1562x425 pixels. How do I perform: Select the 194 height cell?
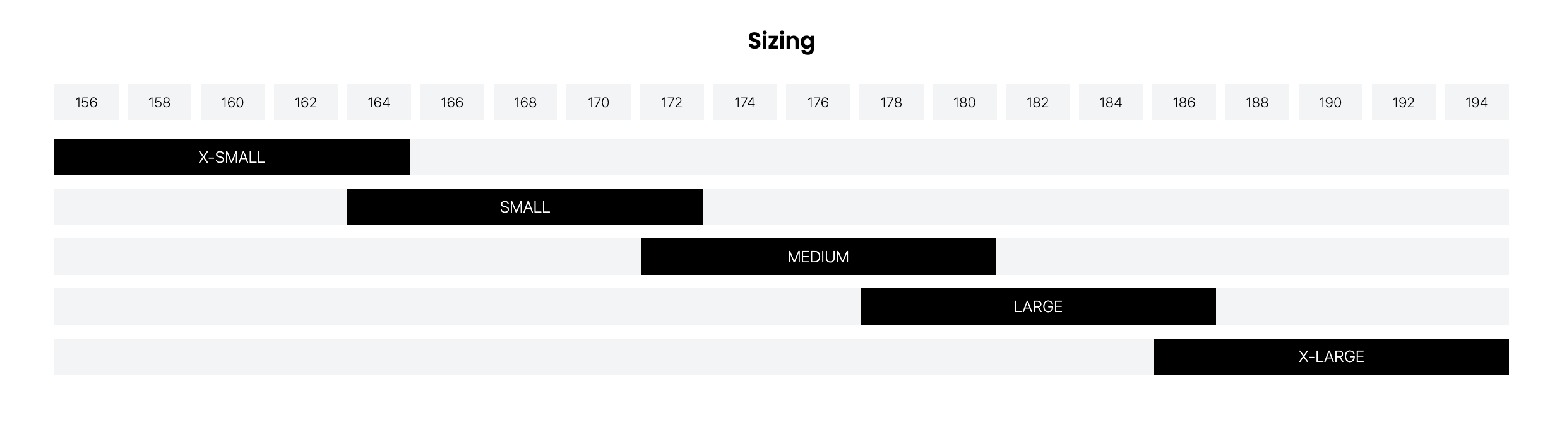click(1476, 102)
